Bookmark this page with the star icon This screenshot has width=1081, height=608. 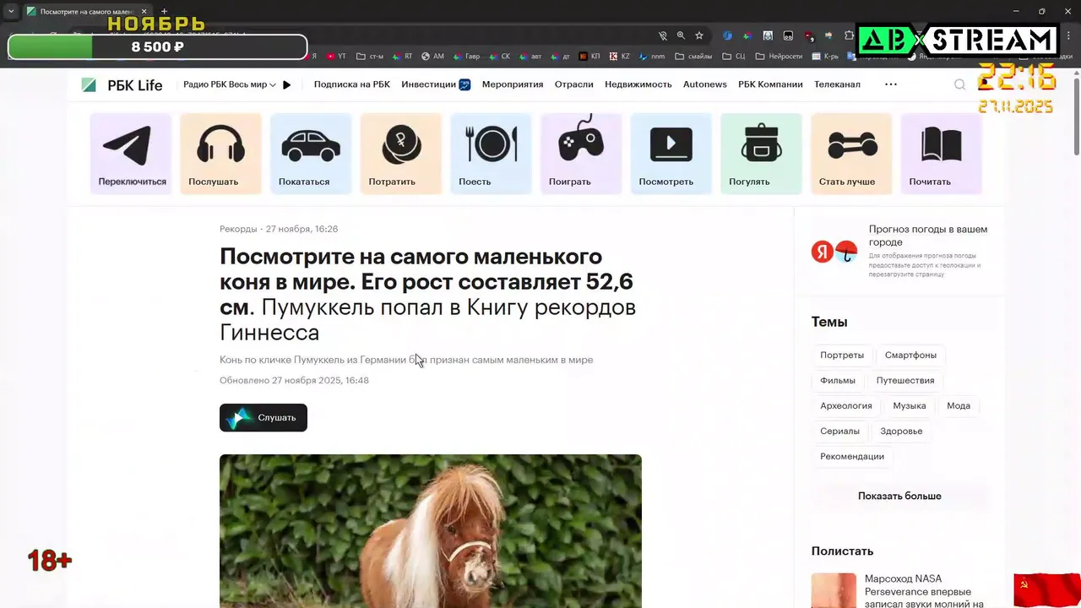pos(699,36)
